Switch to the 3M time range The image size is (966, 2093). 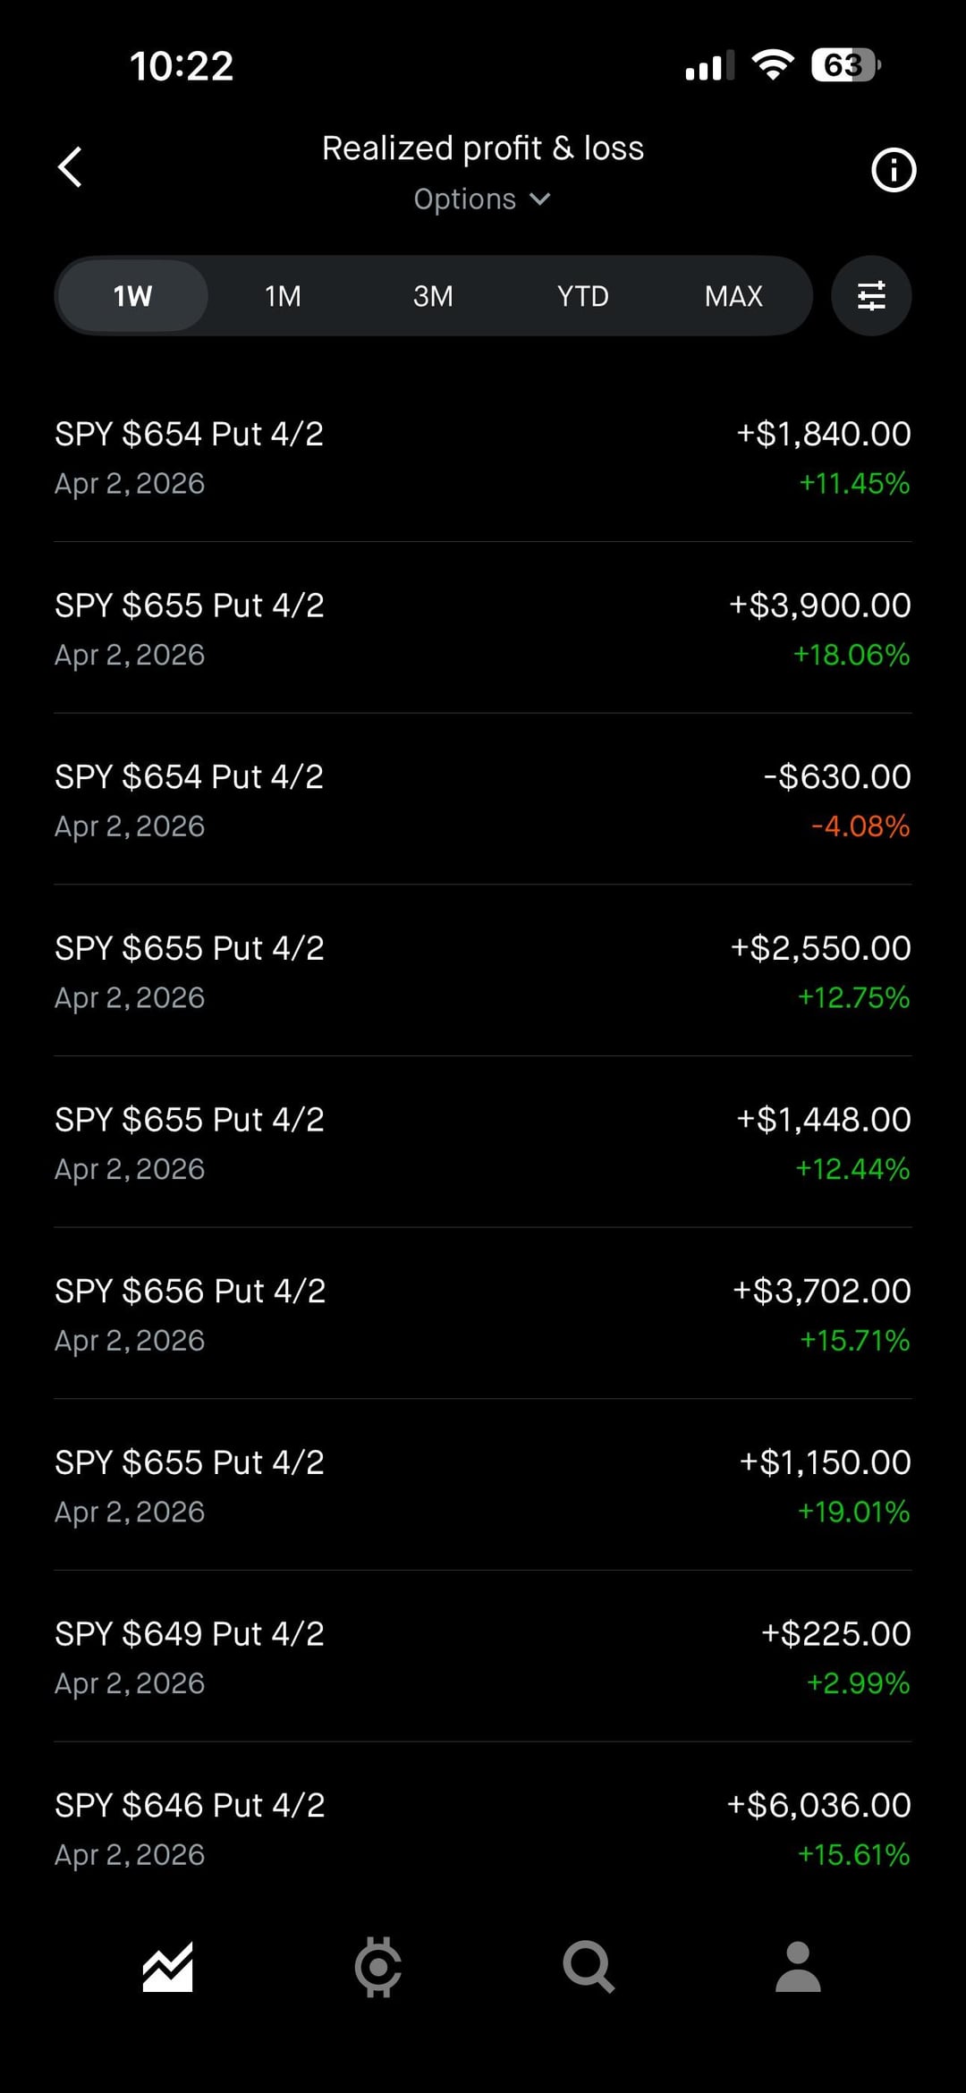[x=433, y=296]
